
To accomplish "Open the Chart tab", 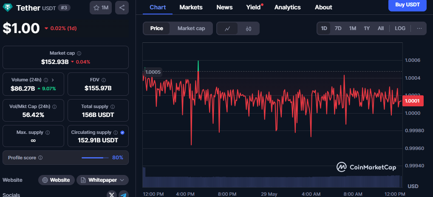I will [x=158, y=8].
